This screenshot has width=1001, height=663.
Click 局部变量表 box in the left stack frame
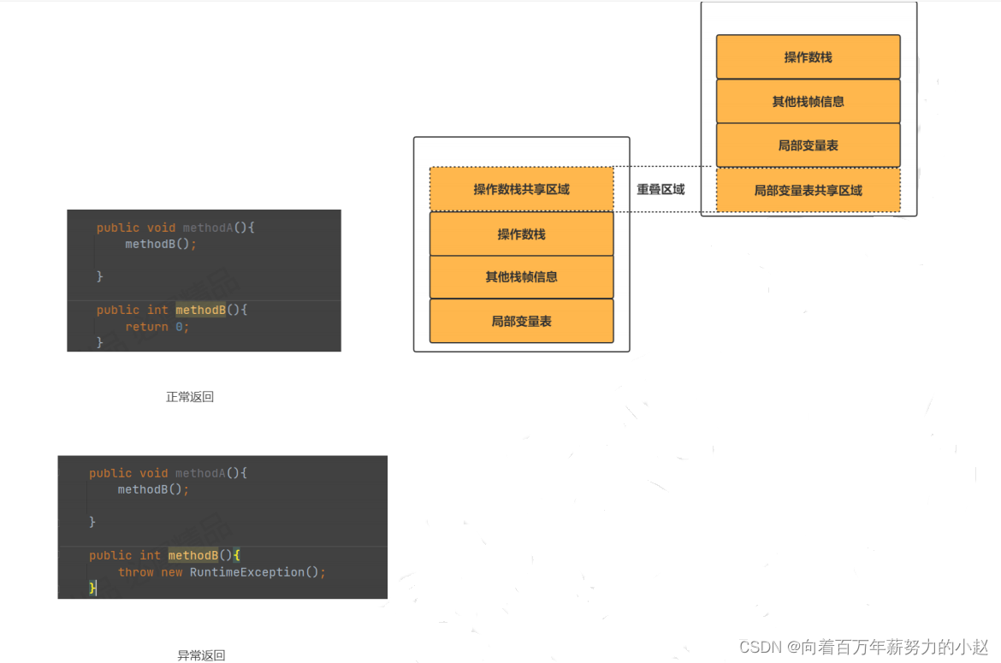pyautogui.click(x=521, y=321)
